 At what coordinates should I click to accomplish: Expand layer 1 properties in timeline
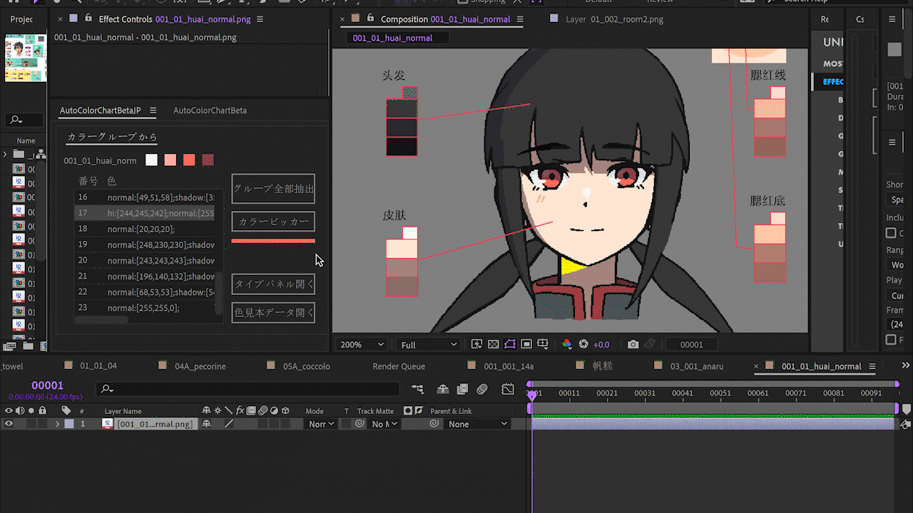(57, 424)
